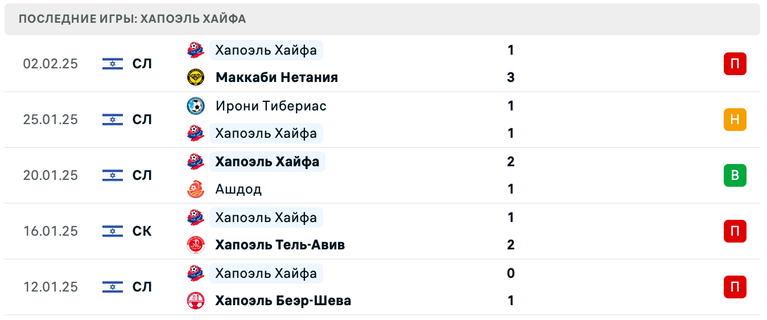Open the Хапоэль Беэр-Шева team link

[x=283, y=301]
